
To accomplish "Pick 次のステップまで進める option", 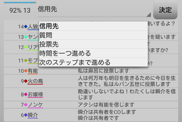I will [x=93, y=62].
